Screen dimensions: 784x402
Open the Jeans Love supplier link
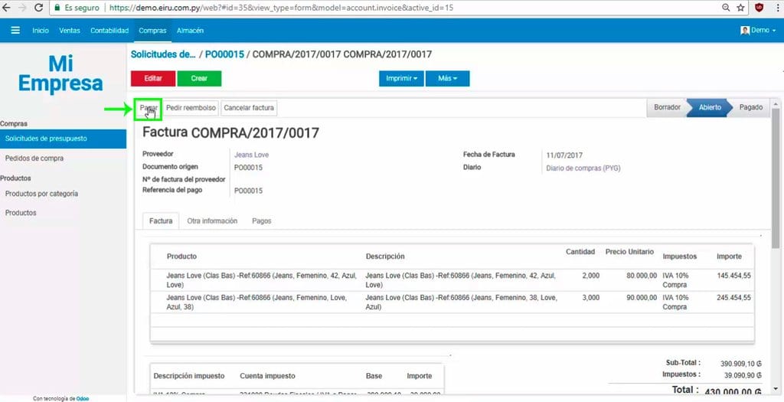click(x=251, y=155)
